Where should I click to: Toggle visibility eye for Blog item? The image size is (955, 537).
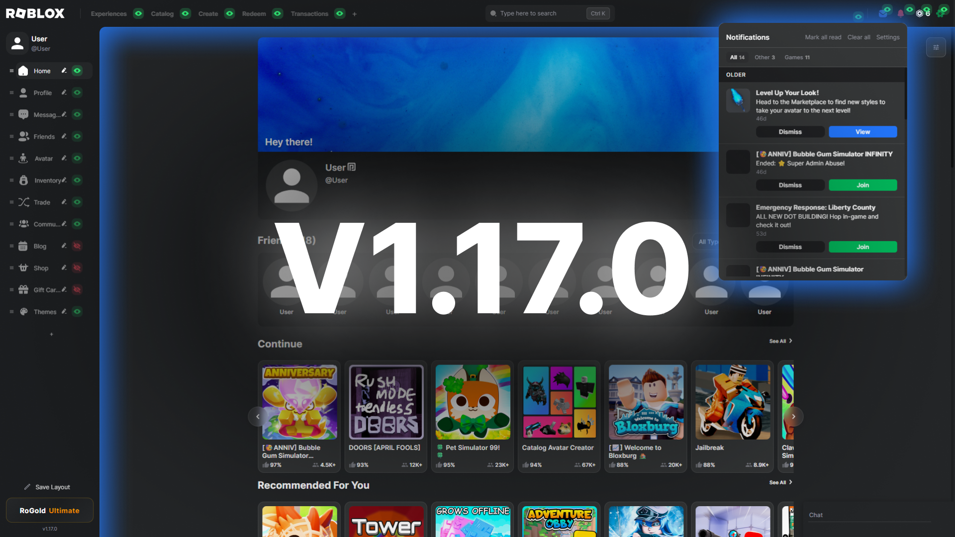[77, 246]
